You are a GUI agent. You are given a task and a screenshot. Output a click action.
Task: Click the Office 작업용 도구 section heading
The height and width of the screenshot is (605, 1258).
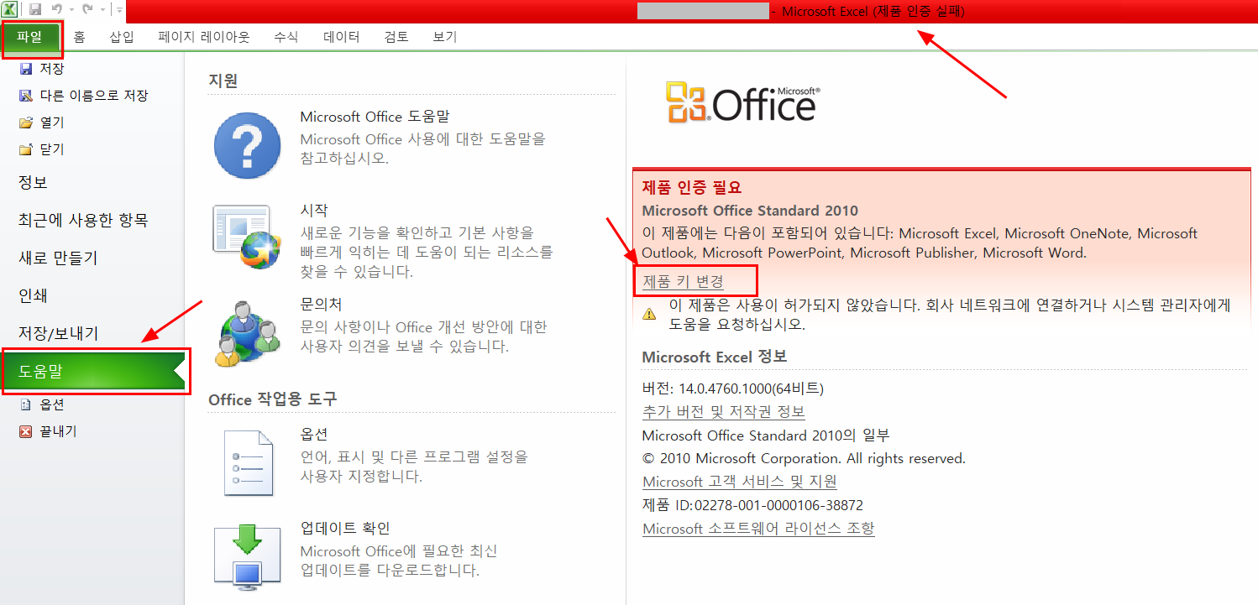pyautogui.click(x=273, y=399)
